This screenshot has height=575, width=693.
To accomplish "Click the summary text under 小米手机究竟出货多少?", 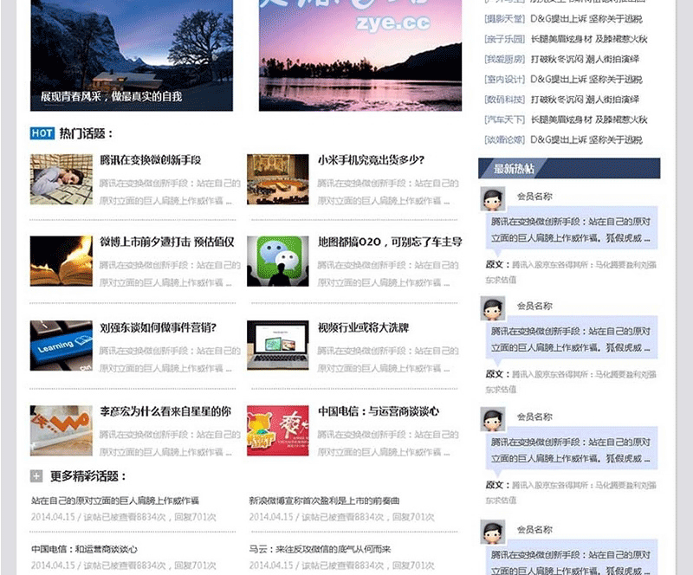I will point(387,192).
